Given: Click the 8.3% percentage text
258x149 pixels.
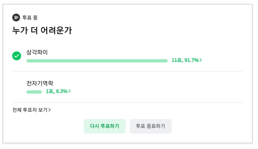Looking at the screenshot, I should coord(62,91).
